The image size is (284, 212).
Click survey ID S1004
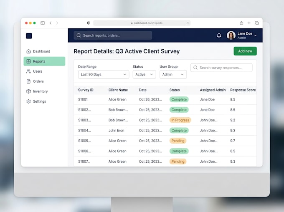click(84, 131)
